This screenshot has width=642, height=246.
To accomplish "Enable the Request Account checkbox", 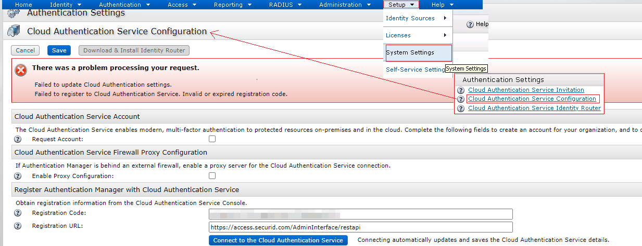I will click(212, 139).
